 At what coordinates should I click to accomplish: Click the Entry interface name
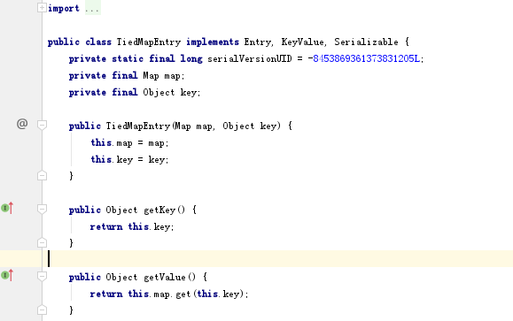coord(258,42)
